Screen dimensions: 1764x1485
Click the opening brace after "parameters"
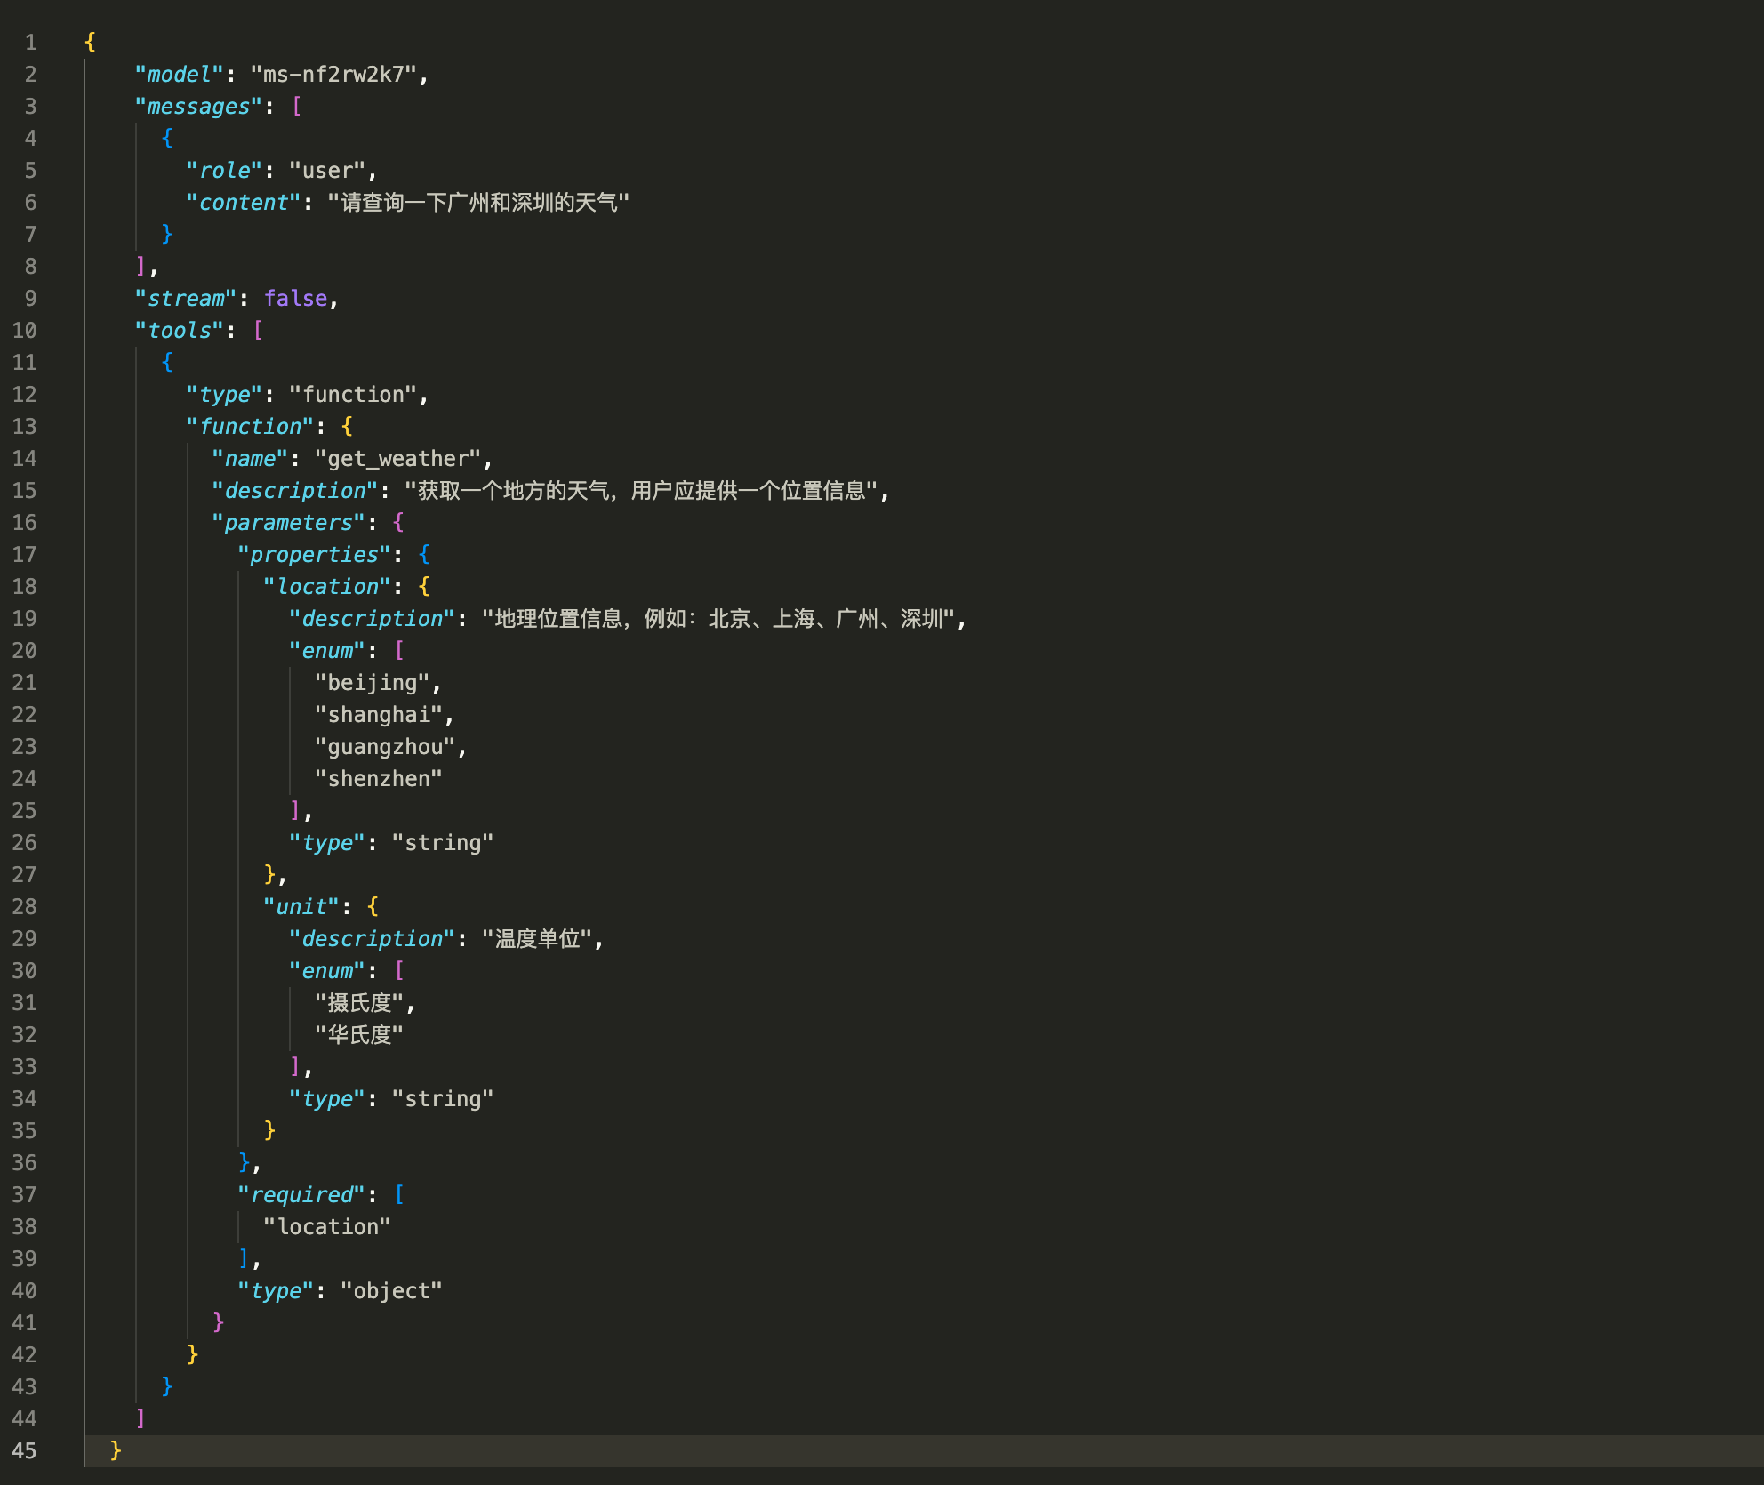click(x=398, y=523)
